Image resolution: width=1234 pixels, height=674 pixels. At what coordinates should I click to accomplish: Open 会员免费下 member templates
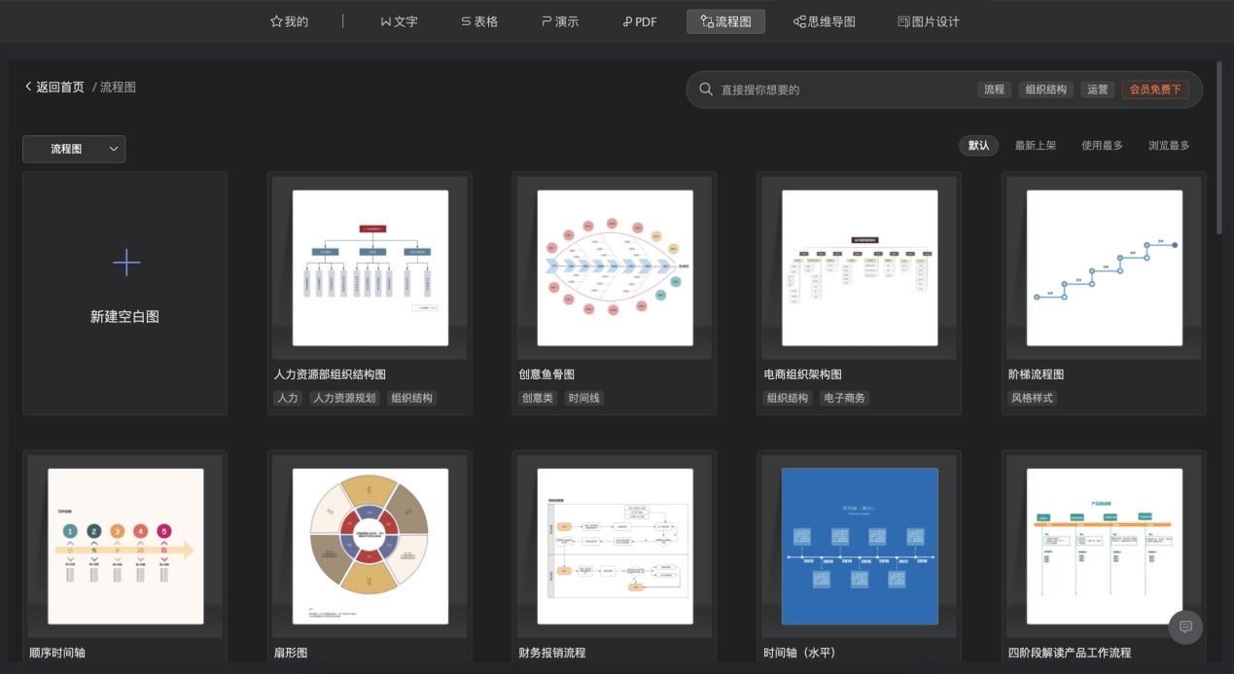tap(1155, 89)
